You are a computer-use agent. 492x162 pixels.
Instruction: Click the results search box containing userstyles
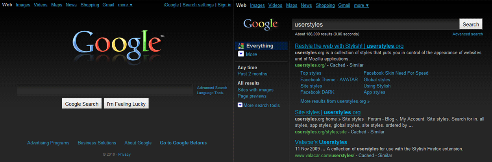tap(376, 24)
